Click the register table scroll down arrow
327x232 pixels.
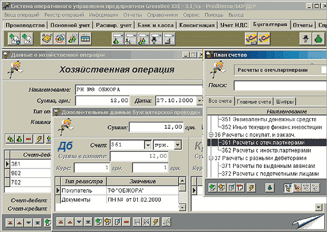(183, 207)
